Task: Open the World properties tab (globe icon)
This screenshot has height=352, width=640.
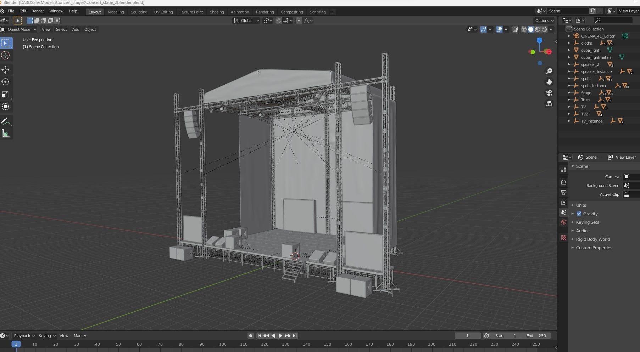Action: click(564, 222)
